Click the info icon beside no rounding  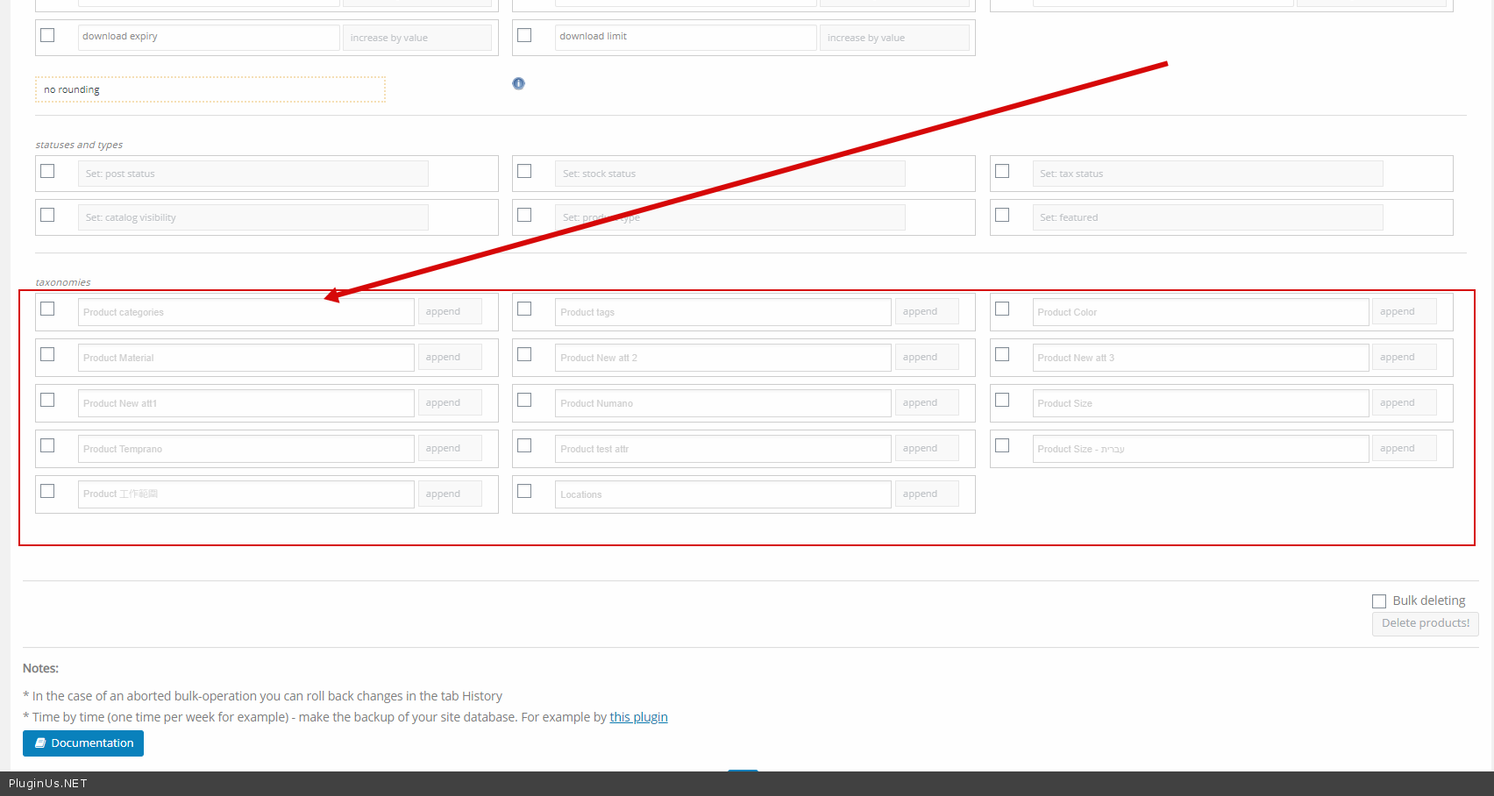[518, 83]
